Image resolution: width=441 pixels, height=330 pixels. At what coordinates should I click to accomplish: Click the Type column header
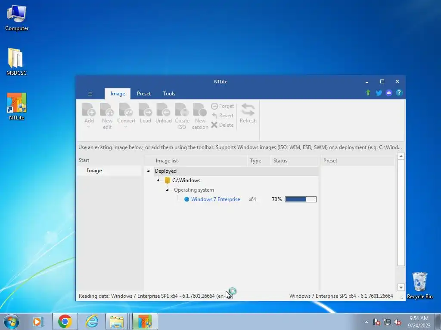[x=259, y=161]
